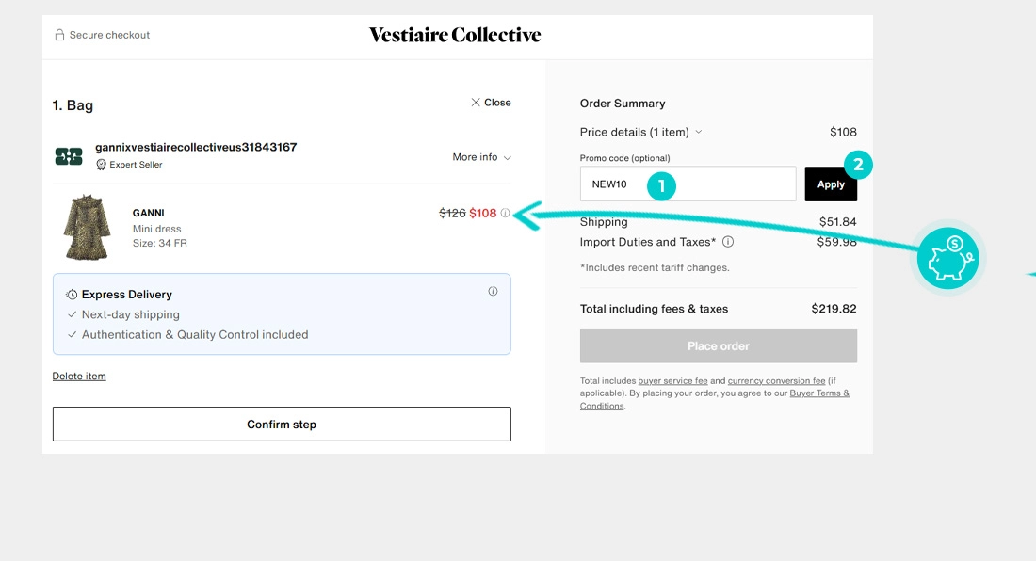Image resolution: width=1036 pixels, height=561 pixels.
Task: Open the Import Duties and Taxes info icon
Action: tap(728, 242)
